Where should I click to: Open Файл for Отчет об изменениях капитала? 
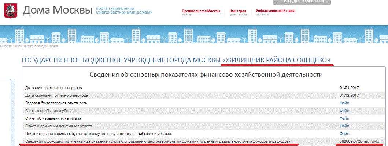pos(344,118)
